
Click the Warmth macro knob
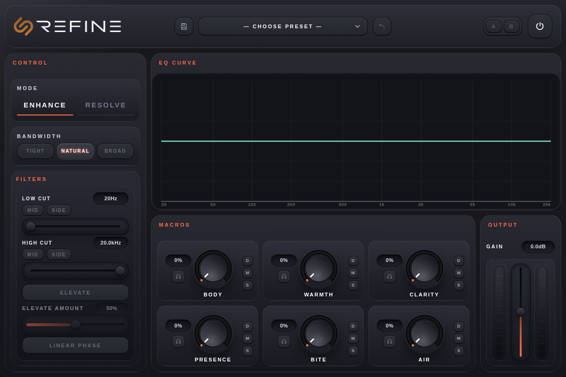319,269
